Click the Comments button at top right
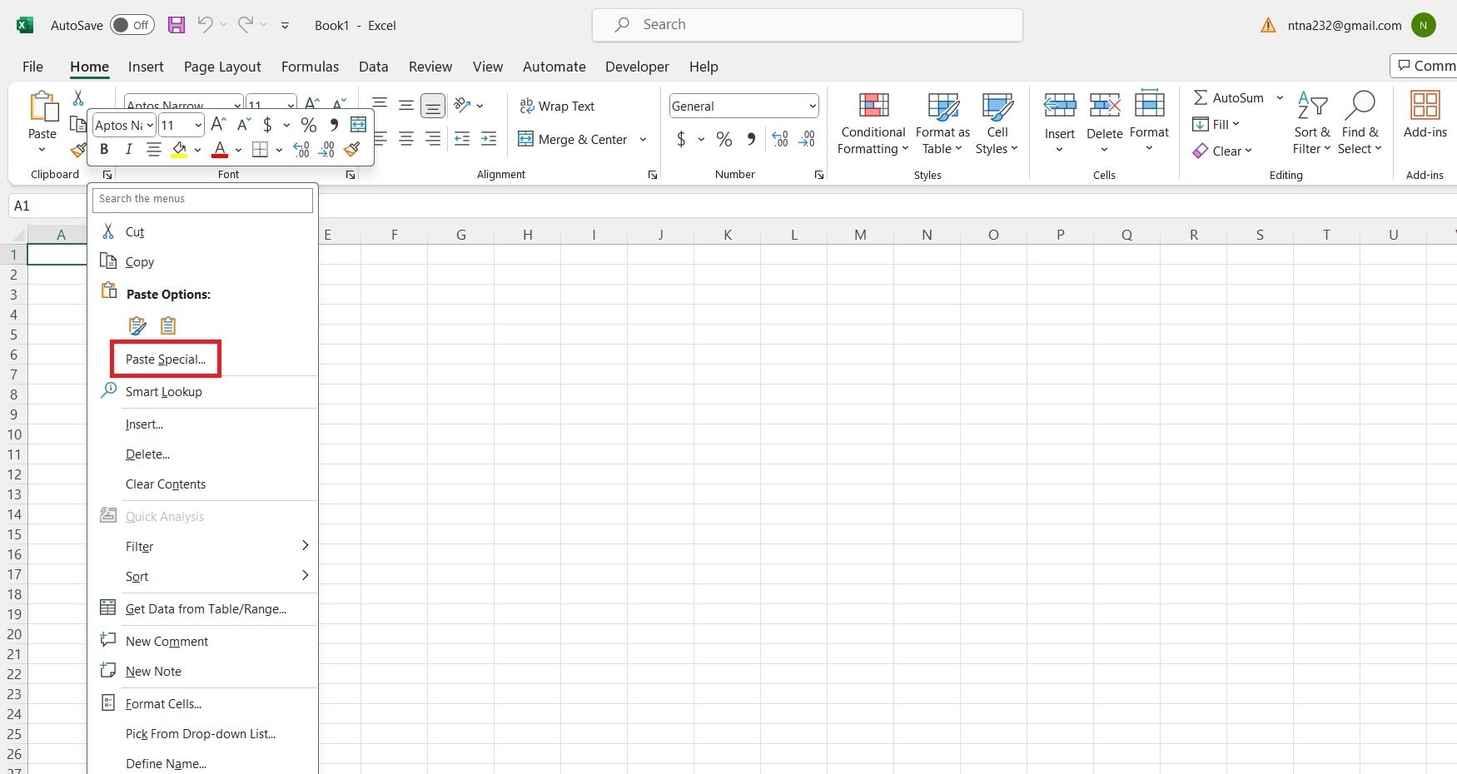 click(x=1425, y=66)
